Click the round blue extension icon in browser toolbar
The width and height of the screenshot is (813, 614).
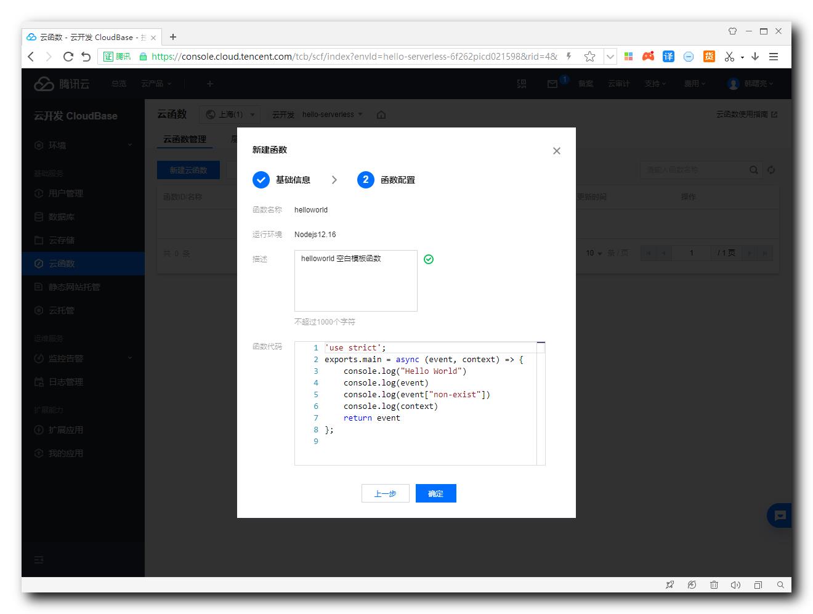coord(689,57)
